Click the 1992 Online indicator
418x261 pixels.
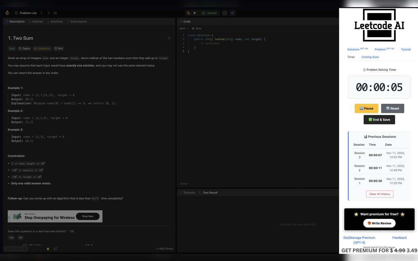tap(165, 249)
